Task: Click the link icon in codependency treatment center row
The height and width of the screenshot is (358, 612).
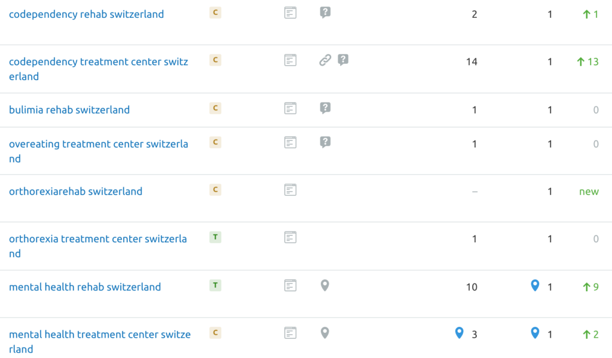Action: 325,60
